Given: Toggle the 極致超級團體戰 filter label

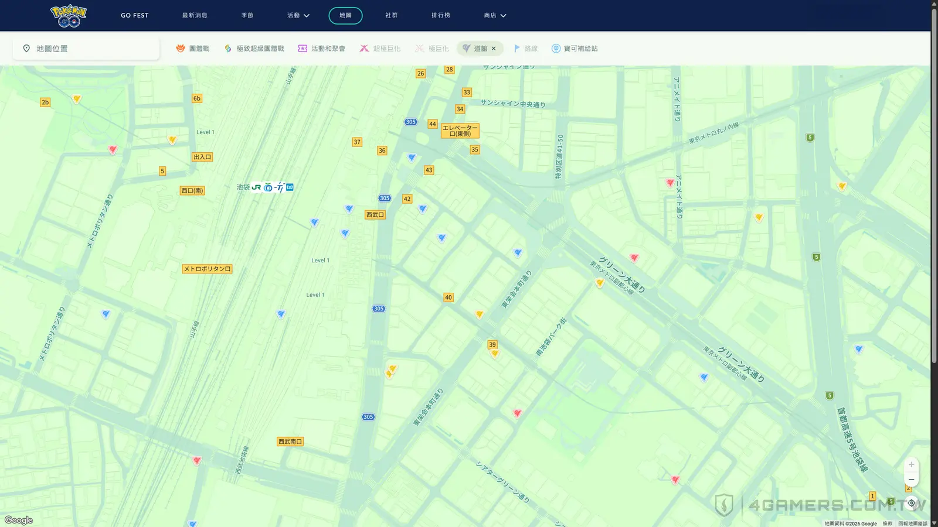Looking at the screenshot, I should pos(260,49).
